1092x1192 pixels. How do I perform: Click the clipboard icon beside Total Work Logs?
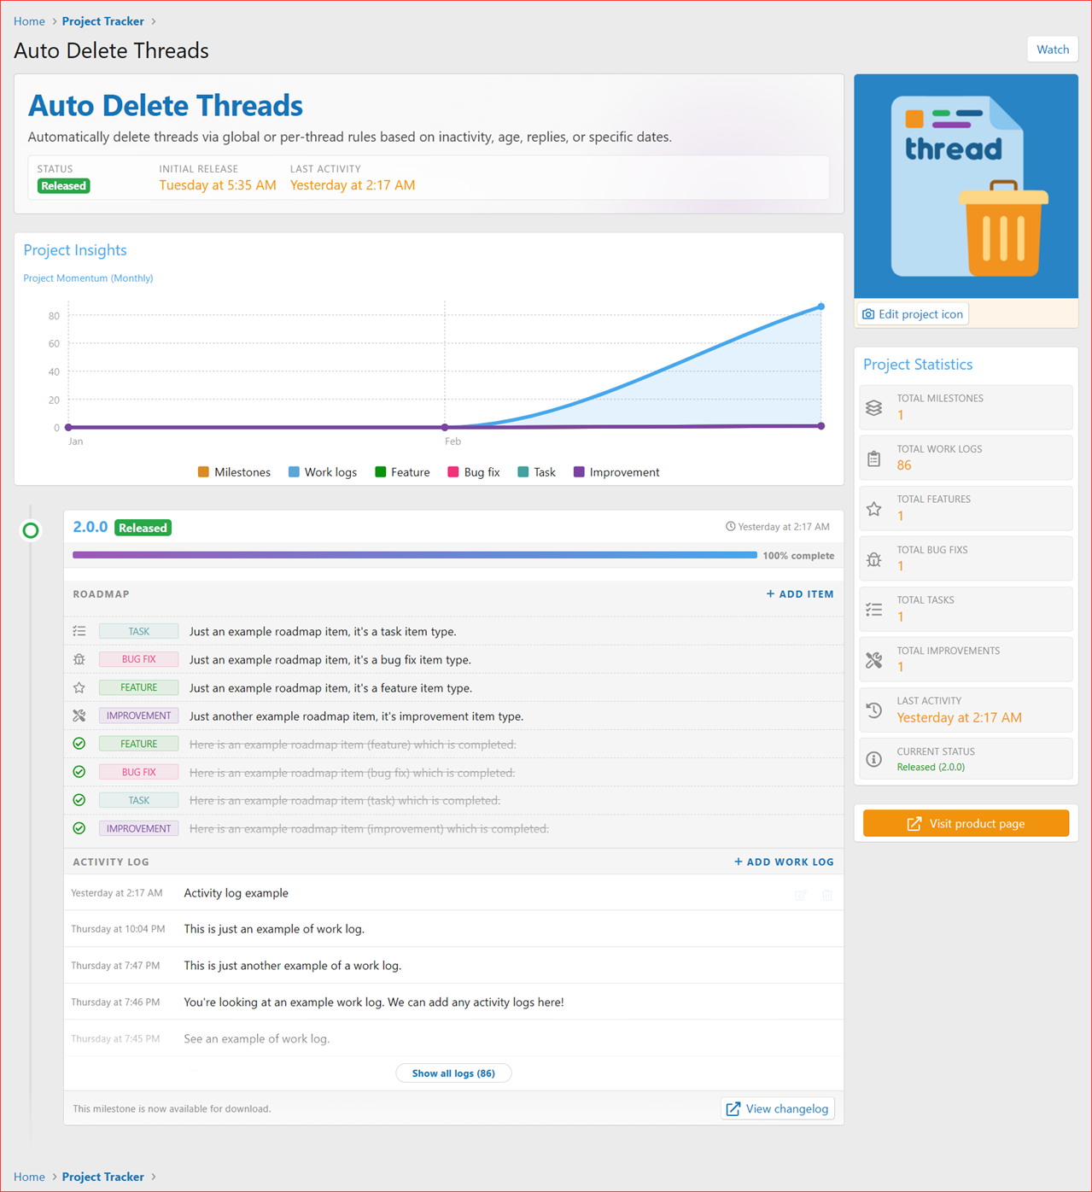873,458
